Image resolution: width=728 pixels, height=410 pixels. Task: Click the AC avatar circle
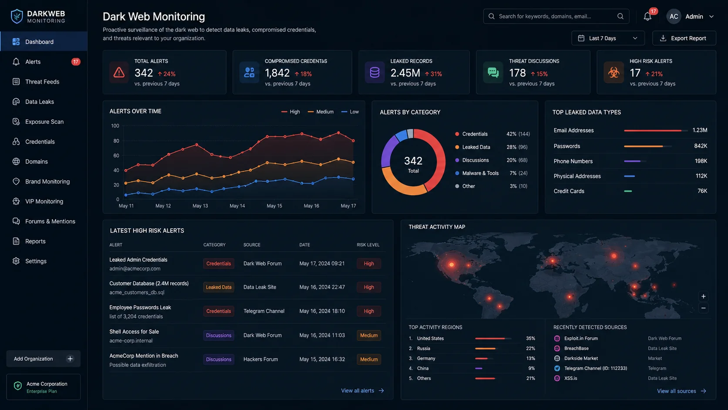pos(674,17)
